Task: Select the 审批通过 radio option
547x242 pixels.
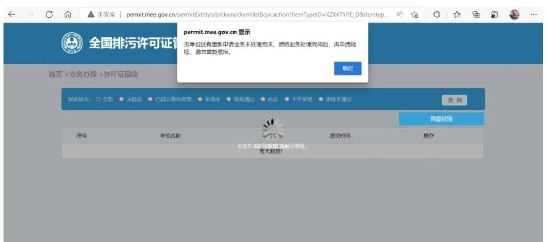Action: (x=229, y=99)
